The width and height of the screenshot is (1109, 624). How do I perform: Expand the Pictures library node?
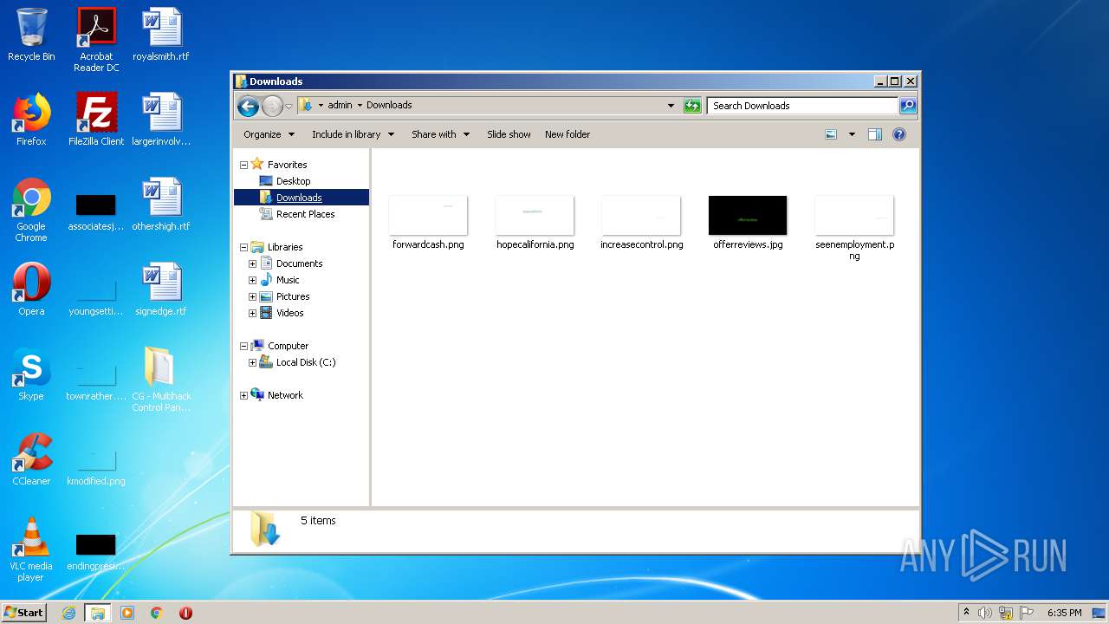pyautogui.click(x=252, y=296)
